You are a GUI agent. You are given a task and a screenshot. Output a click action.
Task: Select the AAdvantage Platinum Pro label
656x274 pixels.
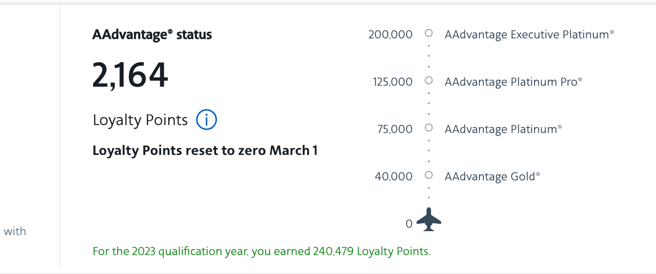[x=513, y=82]
